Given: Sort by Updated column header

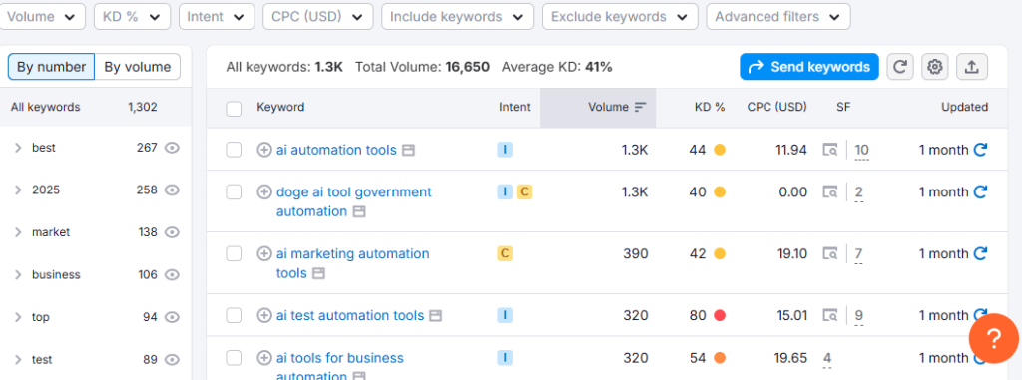Looking at the screenshot, I should [965, 108].
